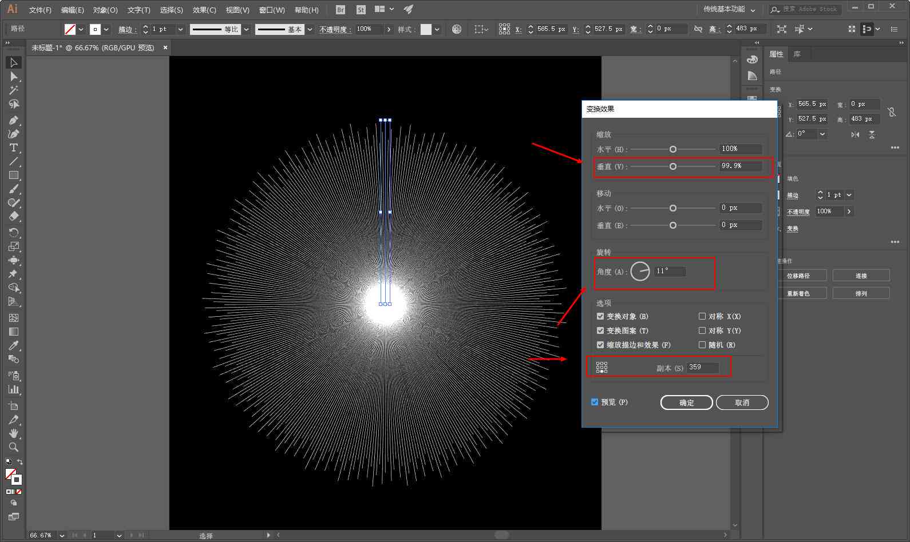The width and height of the screenshot is (910, 542).
Task: Enable Reflect X checkbox
Action: (702, 316)
